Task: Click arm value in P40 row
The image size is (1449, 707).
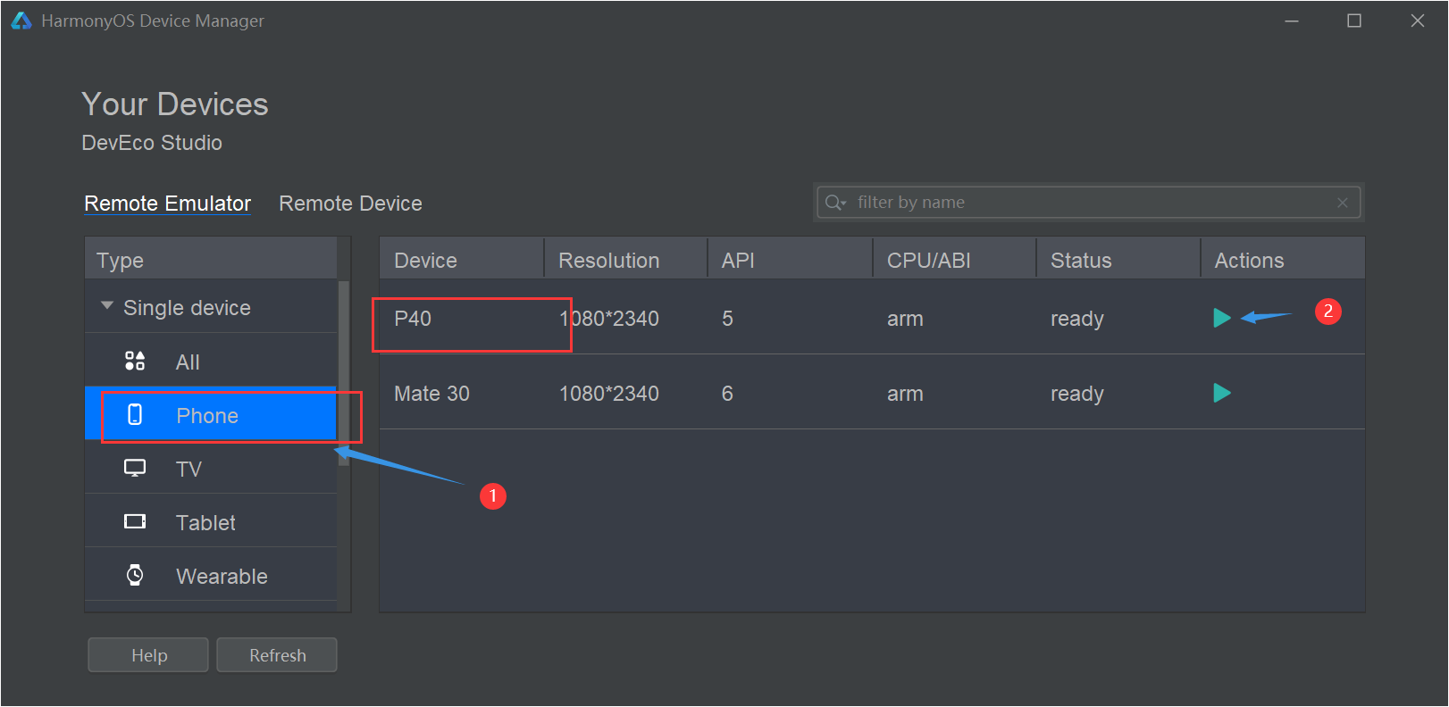Action: [x=905, y=319]
